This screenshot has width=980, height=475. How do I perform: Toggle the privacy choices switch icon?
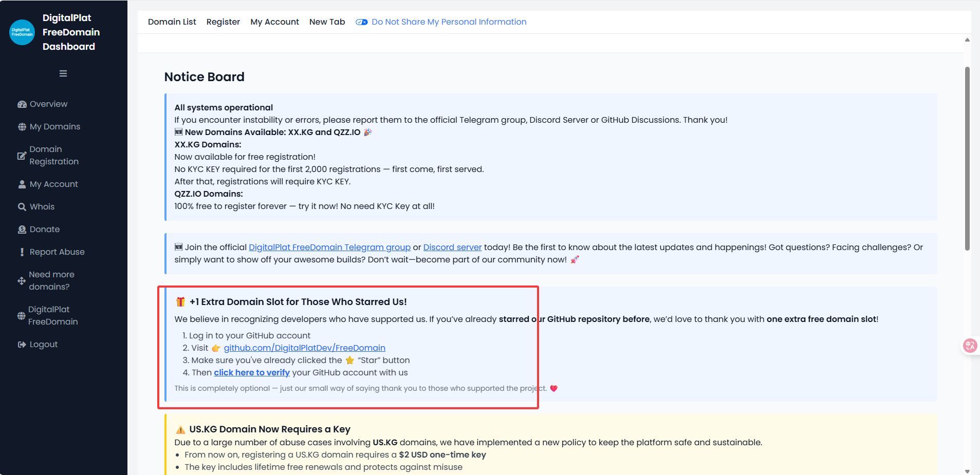[x=362, y=22]
